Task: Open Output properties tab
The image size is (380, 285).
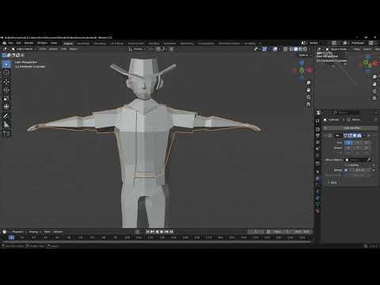Action: [318, 135]
